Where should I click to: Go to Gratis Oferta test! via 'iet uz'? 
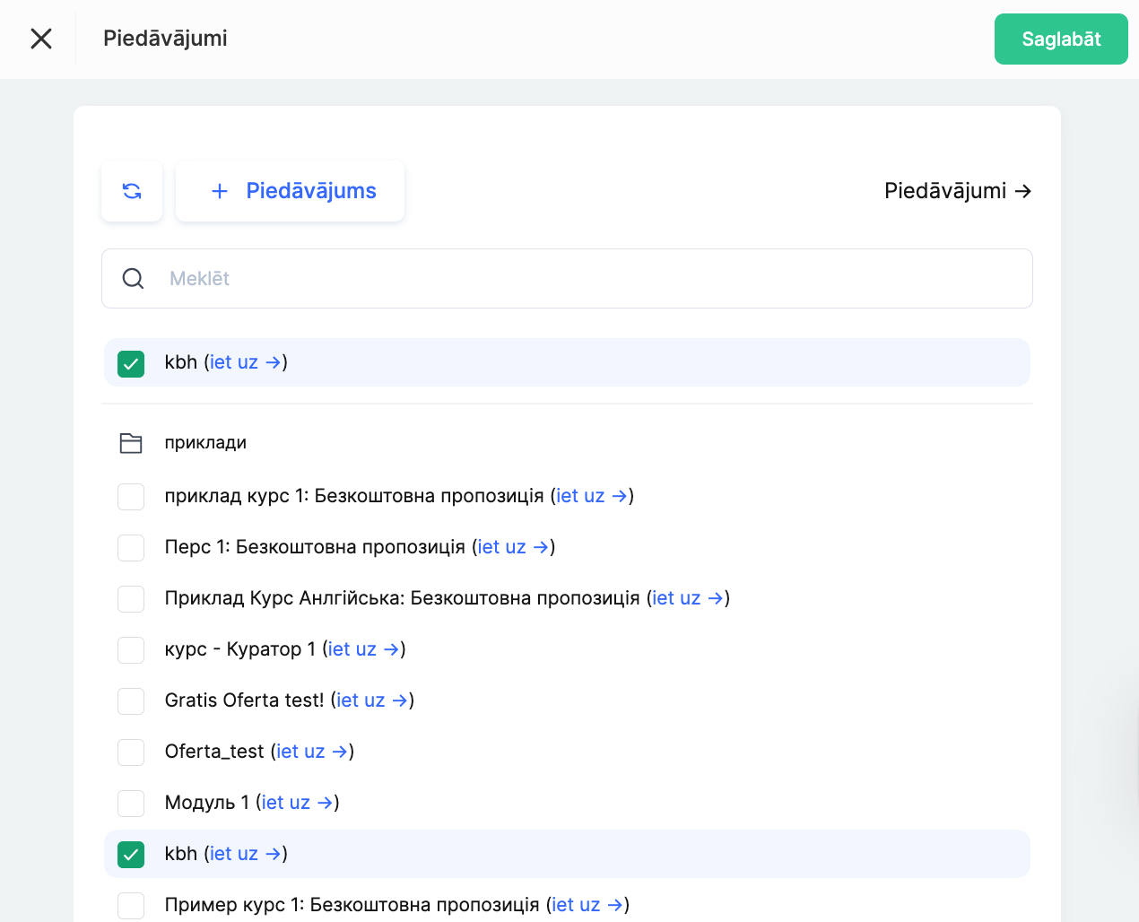coord(371,700)
